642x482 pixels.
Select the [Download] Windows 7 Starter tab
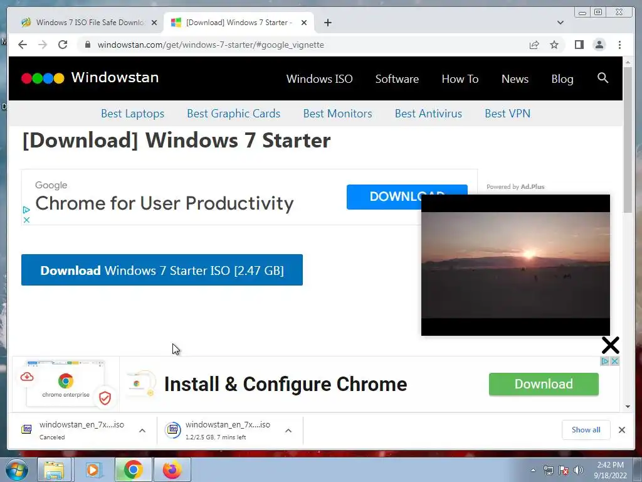(239, 23)
